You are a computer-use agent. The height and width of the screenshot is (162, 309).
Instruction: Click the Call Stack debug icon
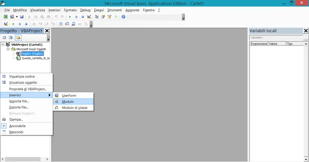pos(86,24)
